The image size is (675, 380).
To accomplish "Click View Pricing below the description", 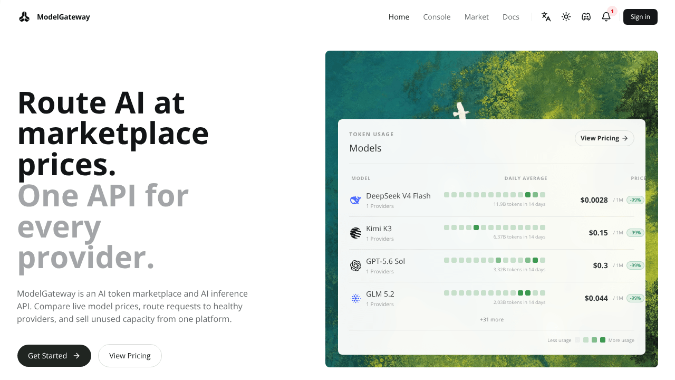I will point(130,356).
